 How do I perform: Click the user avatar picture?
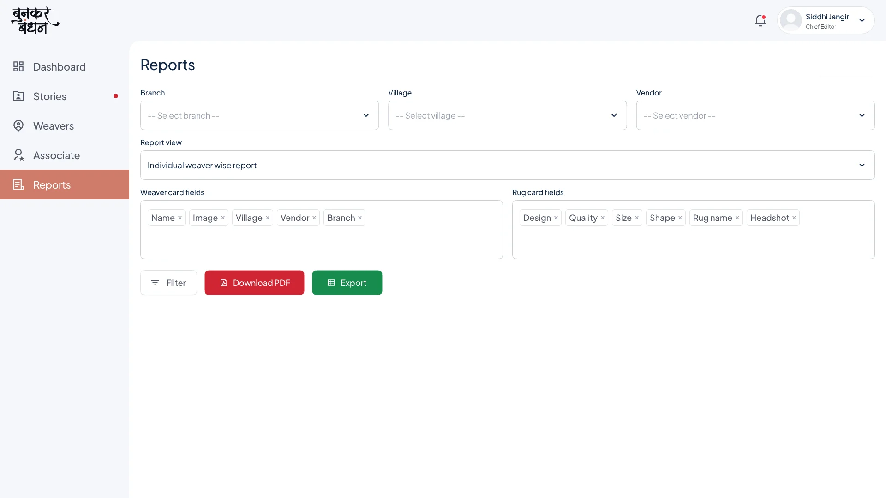click(791, 20)
